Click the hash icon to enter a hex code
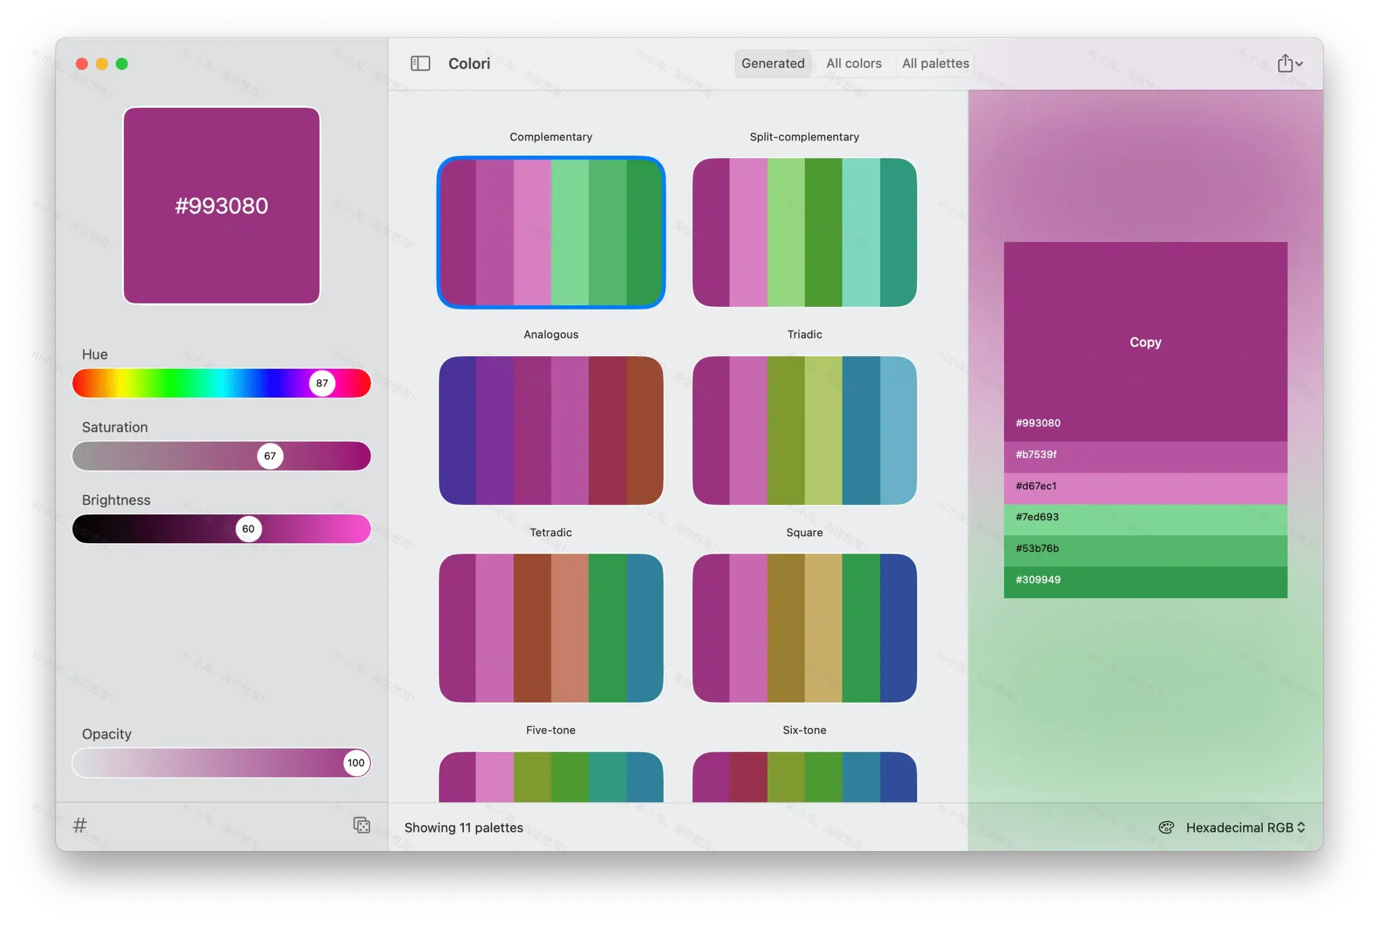The width and height of the screenshot is (1379, 925). pos(80,825)
